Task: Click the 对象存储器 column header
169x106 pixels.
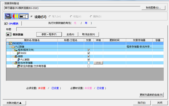Action: (139, 40)
